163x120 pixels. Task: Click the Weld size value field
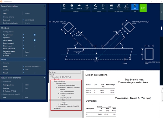coord(35,91)
